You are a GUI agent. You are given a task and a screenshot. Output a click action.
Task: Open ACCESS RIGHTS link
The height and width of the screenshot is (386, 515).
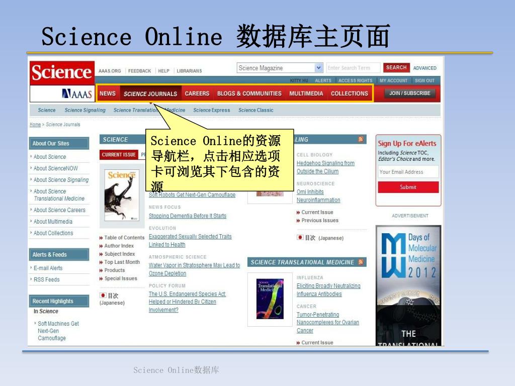tap(356, 80)
